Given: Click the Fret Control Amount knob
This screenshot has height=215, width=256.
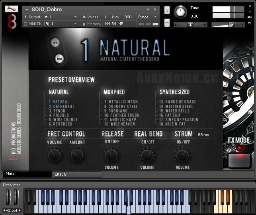Looking at the screenshot, I should pos(77,155).
